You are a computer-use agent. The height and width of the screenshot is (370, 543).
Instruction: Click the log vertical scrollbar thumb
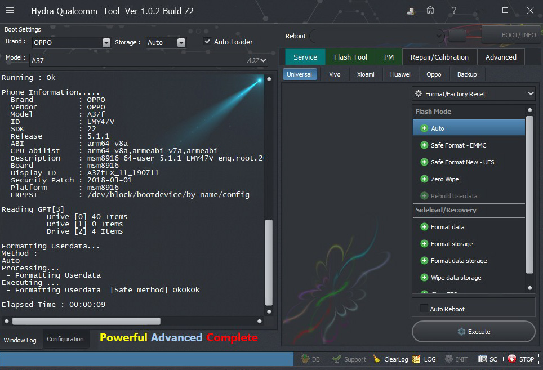tap(269, 262)
